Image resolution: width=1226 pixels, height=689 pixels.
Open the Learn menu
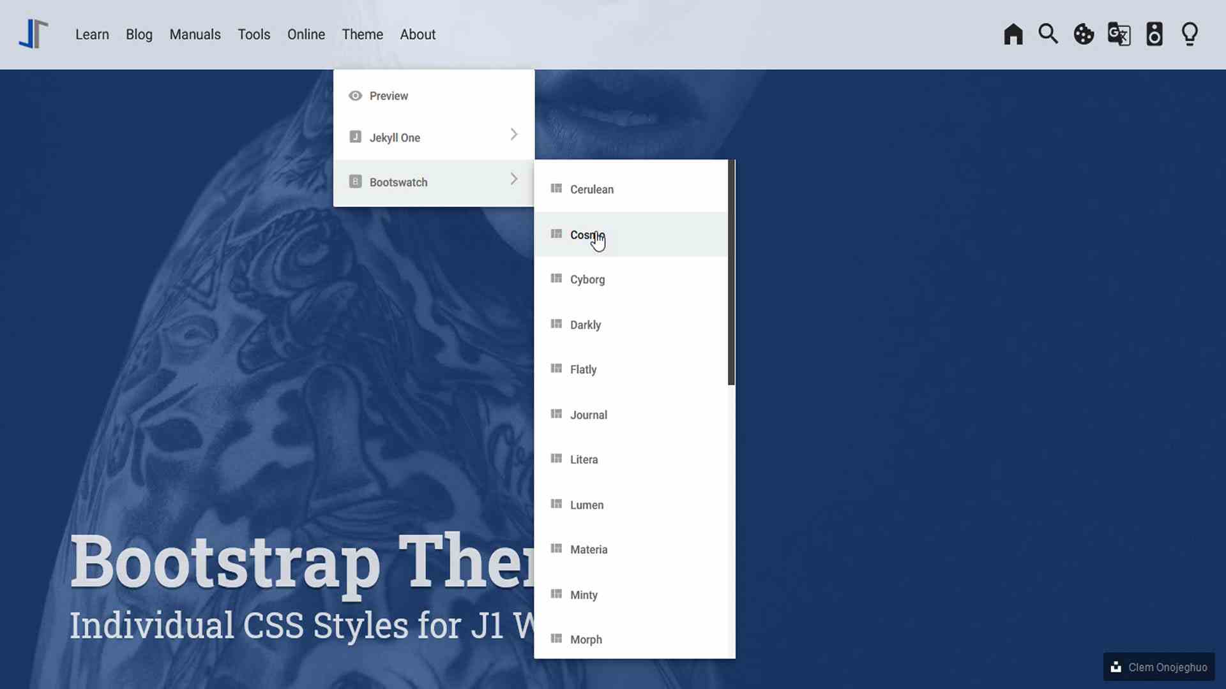[x=92, y=34]
